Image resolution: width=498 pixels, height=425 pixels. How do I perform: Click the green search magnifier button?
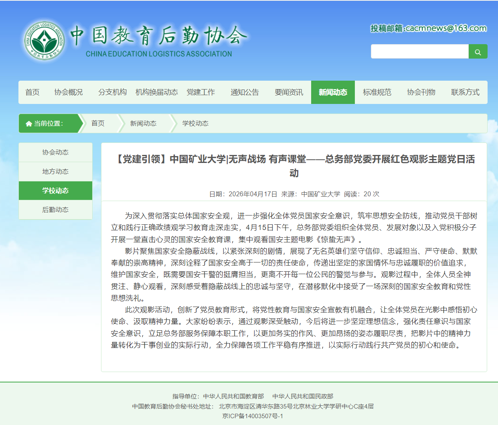[x=478, y=52]
